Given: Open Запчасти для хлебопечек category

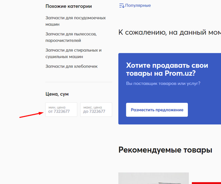Looking at the screenshot, I should pyautogui.click(x=72, y=66).
